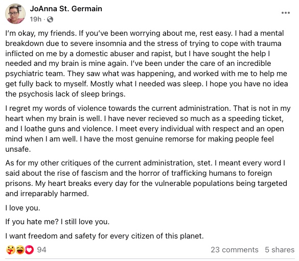Click the red heart love reaction

coord(29,250)
